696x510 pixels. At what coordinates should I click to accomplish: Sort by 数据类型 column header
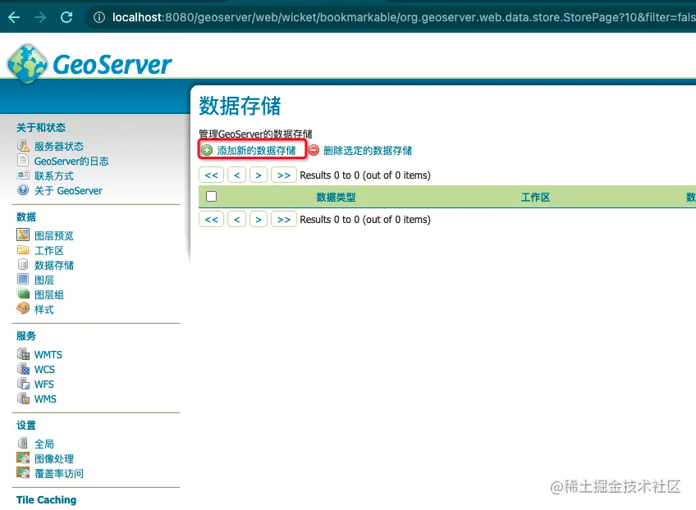pyautogui.click(x=336, y=198)
